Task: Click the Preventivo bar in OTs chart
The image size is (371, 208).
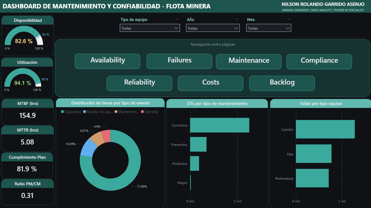Action: click(x=198, y=144)
